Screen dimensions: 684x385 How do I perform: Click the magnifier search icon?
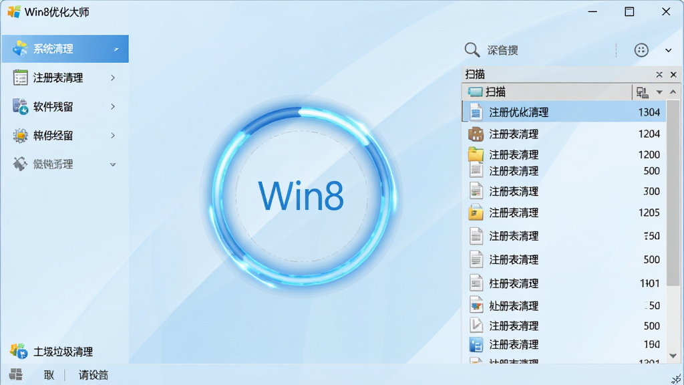click(x=472, y=50)
